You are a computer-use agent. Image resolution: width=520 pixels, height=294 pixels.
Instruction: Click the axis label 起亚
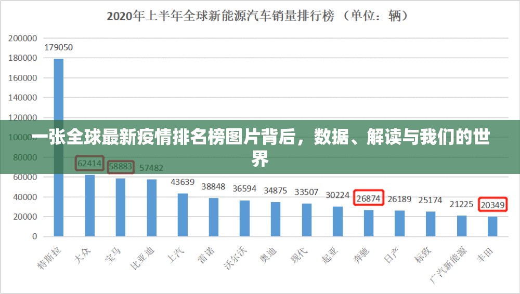(330, 256)
